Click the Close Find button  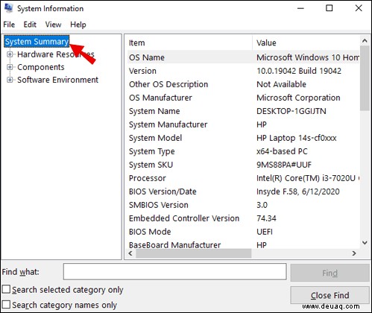(330, 295)
